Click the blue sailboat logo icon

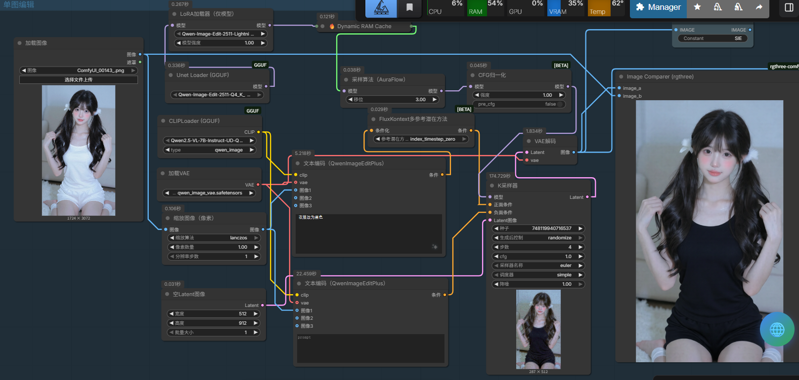(x=381, y=7)
